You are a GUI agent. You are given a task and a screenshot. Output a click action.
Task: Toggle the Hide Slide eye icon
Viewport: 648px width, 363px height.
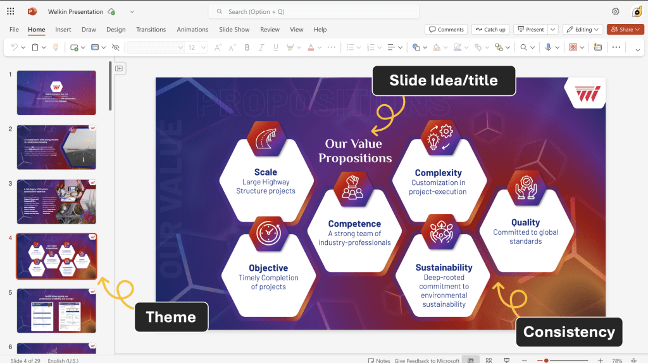pos(115,47)
